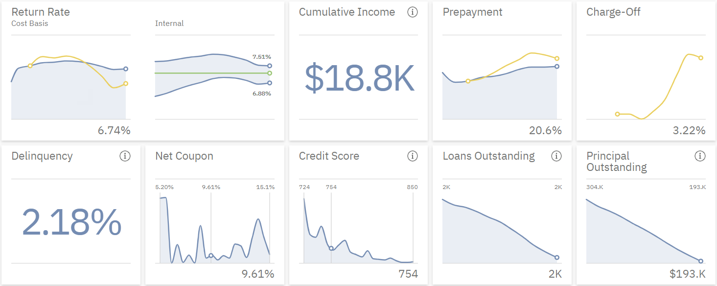This screenshot has height=286, width=717.
Task: Open the Loans Outstanding info icon
Action: [x=556, y=156]
